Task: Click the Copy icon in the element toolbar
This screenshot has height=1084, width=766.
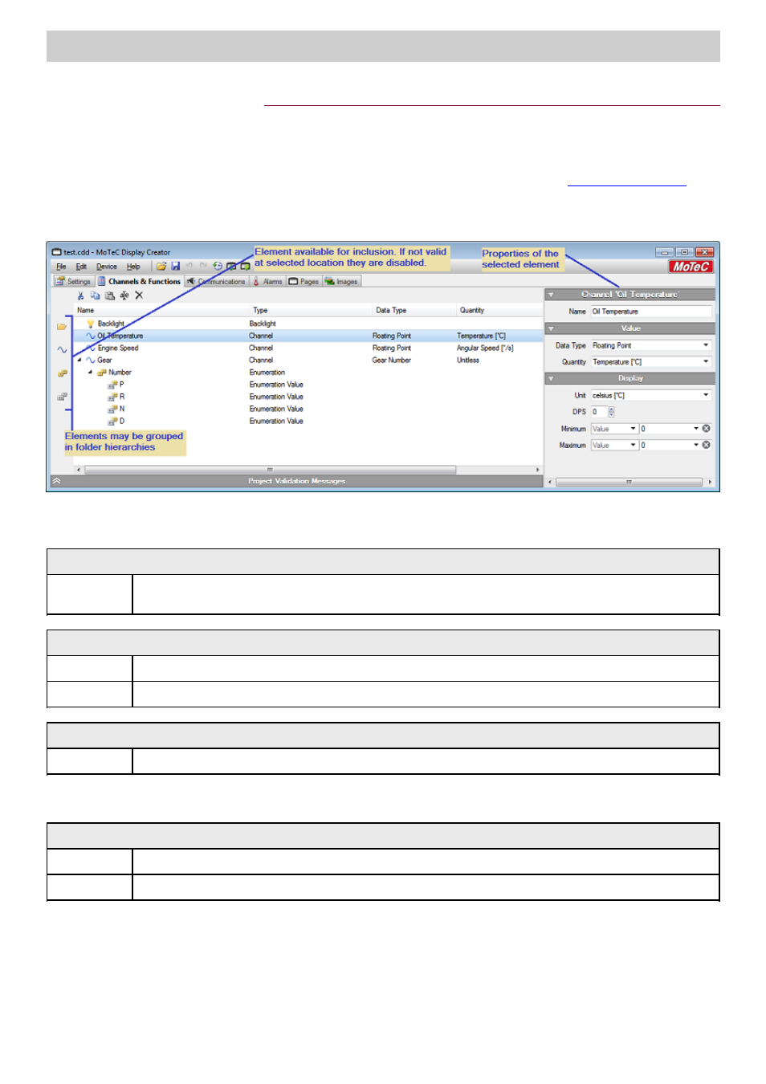Action: [95, 295]
